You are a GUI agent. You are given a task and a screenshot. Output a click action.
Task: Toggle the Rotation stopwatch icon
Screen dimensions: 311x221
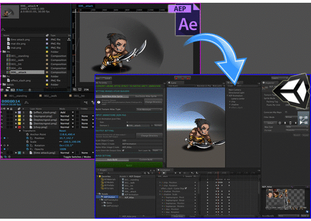click(x=27, y=145)
